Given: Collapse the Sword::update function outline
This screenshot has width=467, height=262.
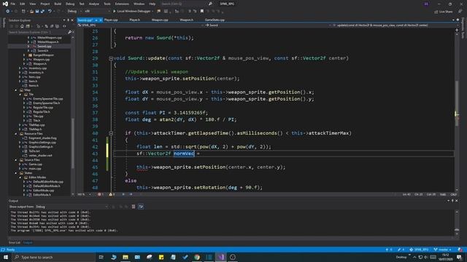Looking at the screenshot, I should [x=111, y=58].
